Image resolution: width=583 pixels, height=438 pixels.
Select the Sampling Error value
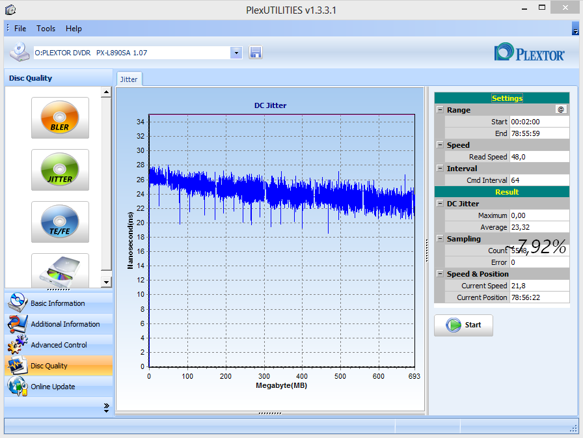(x=539, y=262)
